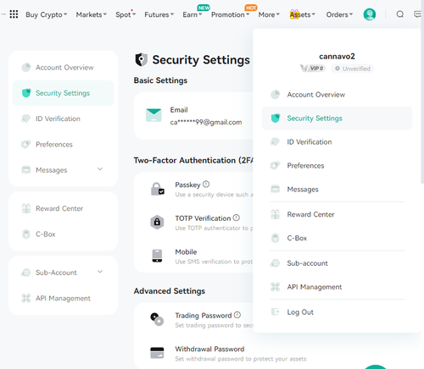The width and height of the screenshot is (424, 369).
Task: Click the Passkey info icon
Action: (x=206, y=184)
